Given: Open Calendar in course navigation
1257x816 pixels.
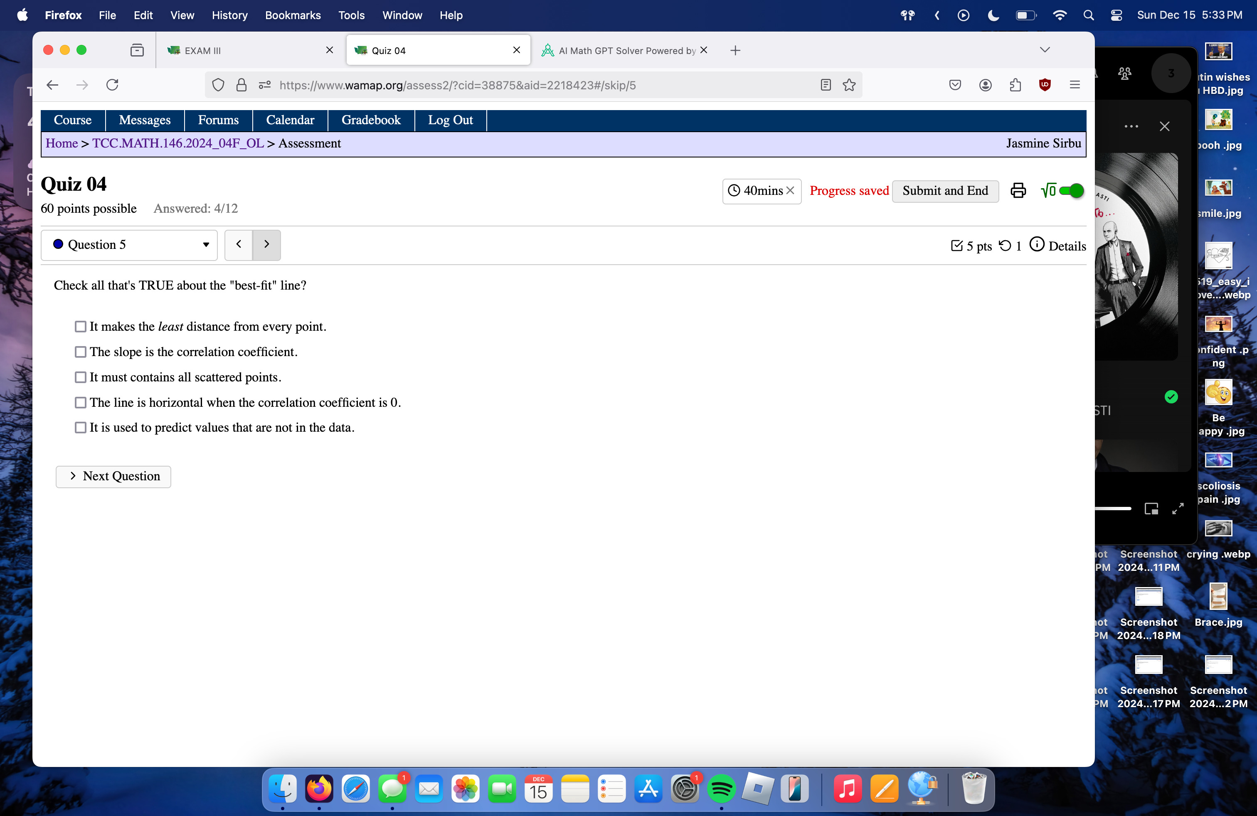Looking at the screenshot, I should [x=290, y=120].
